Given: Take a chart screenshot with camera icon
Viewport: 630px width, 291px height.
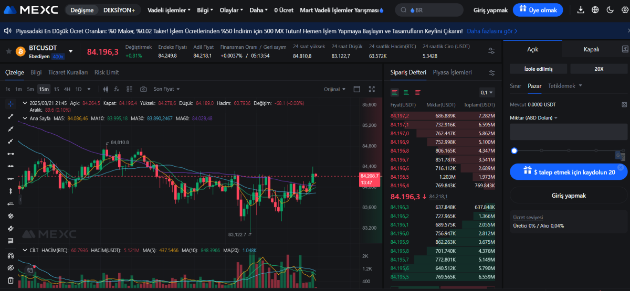Looking at the screenshot, I should point(143,89).
